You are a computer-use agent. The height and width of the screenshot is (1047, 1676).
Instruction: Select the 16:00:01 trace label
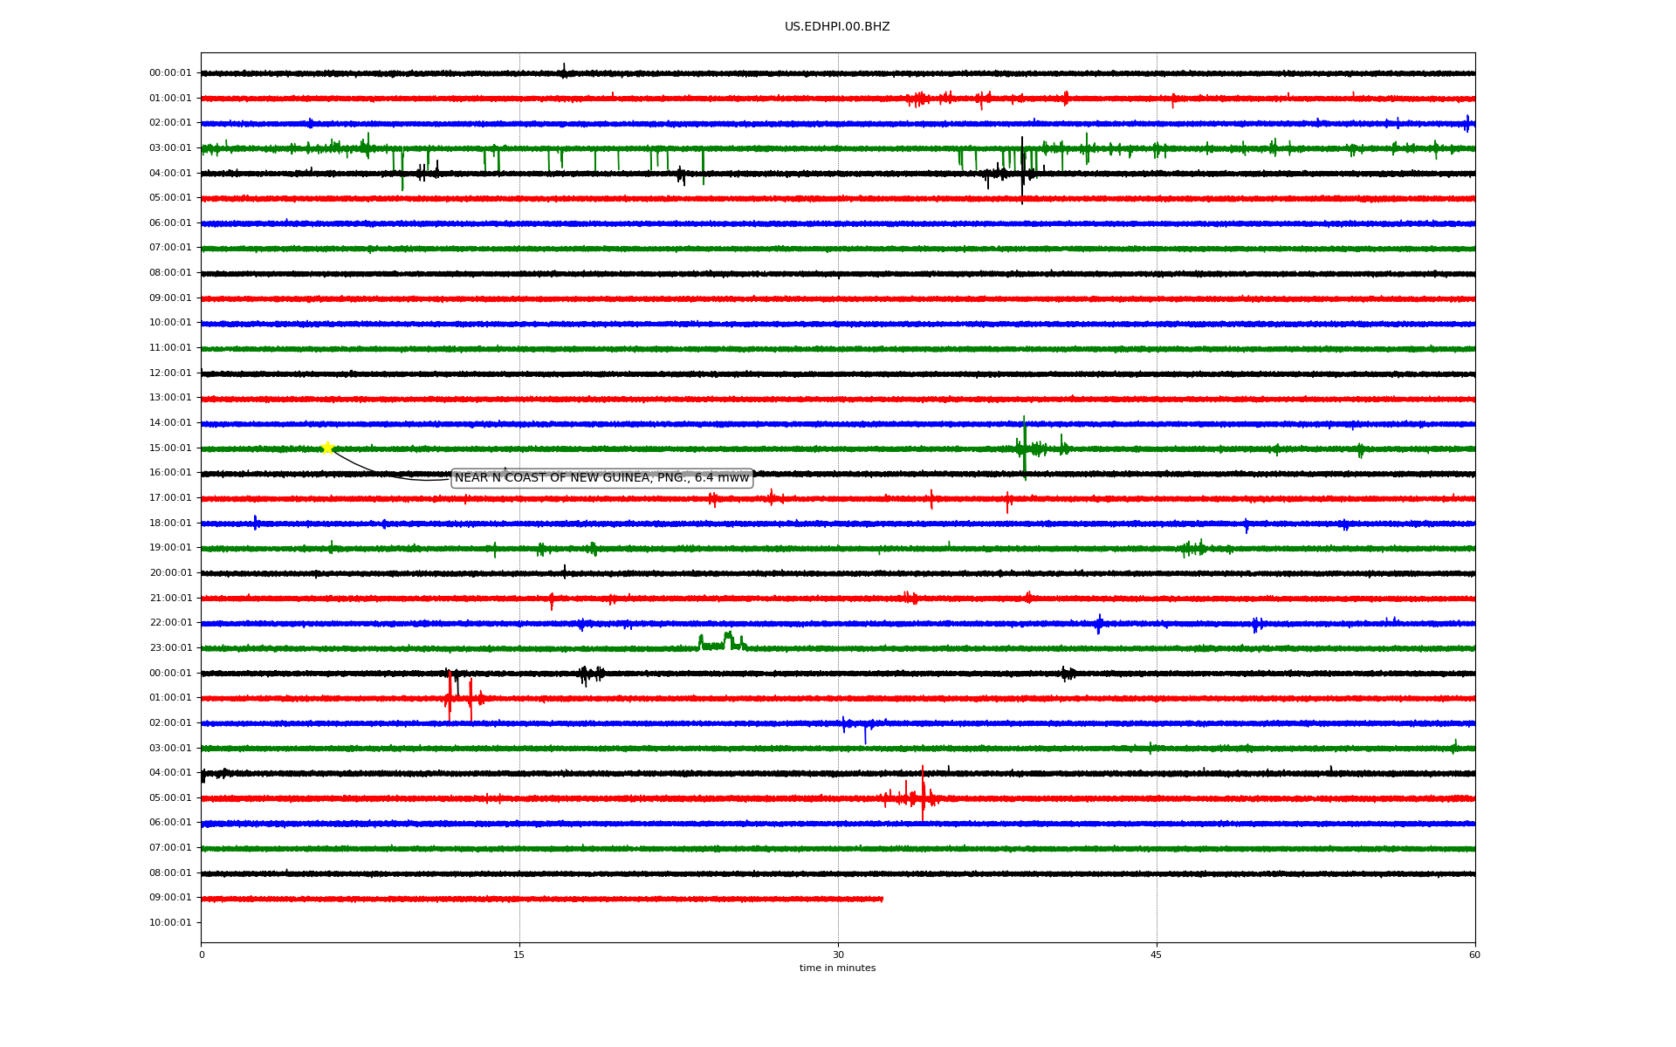pyautogui.click(x=170, y=473)
